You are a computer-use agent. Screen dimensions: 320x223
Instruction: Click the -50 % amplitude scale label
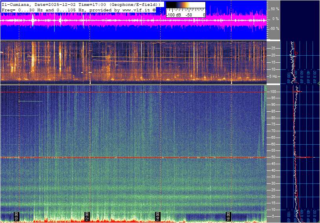click(x=274, y=29)
